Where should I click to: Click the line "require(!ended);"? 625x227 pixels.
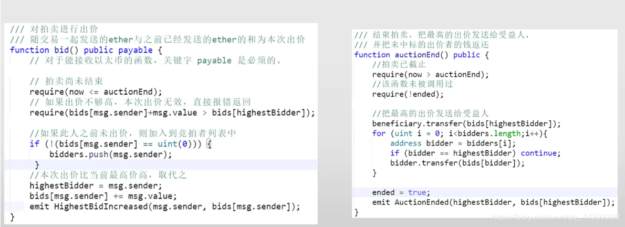point(408,94)
